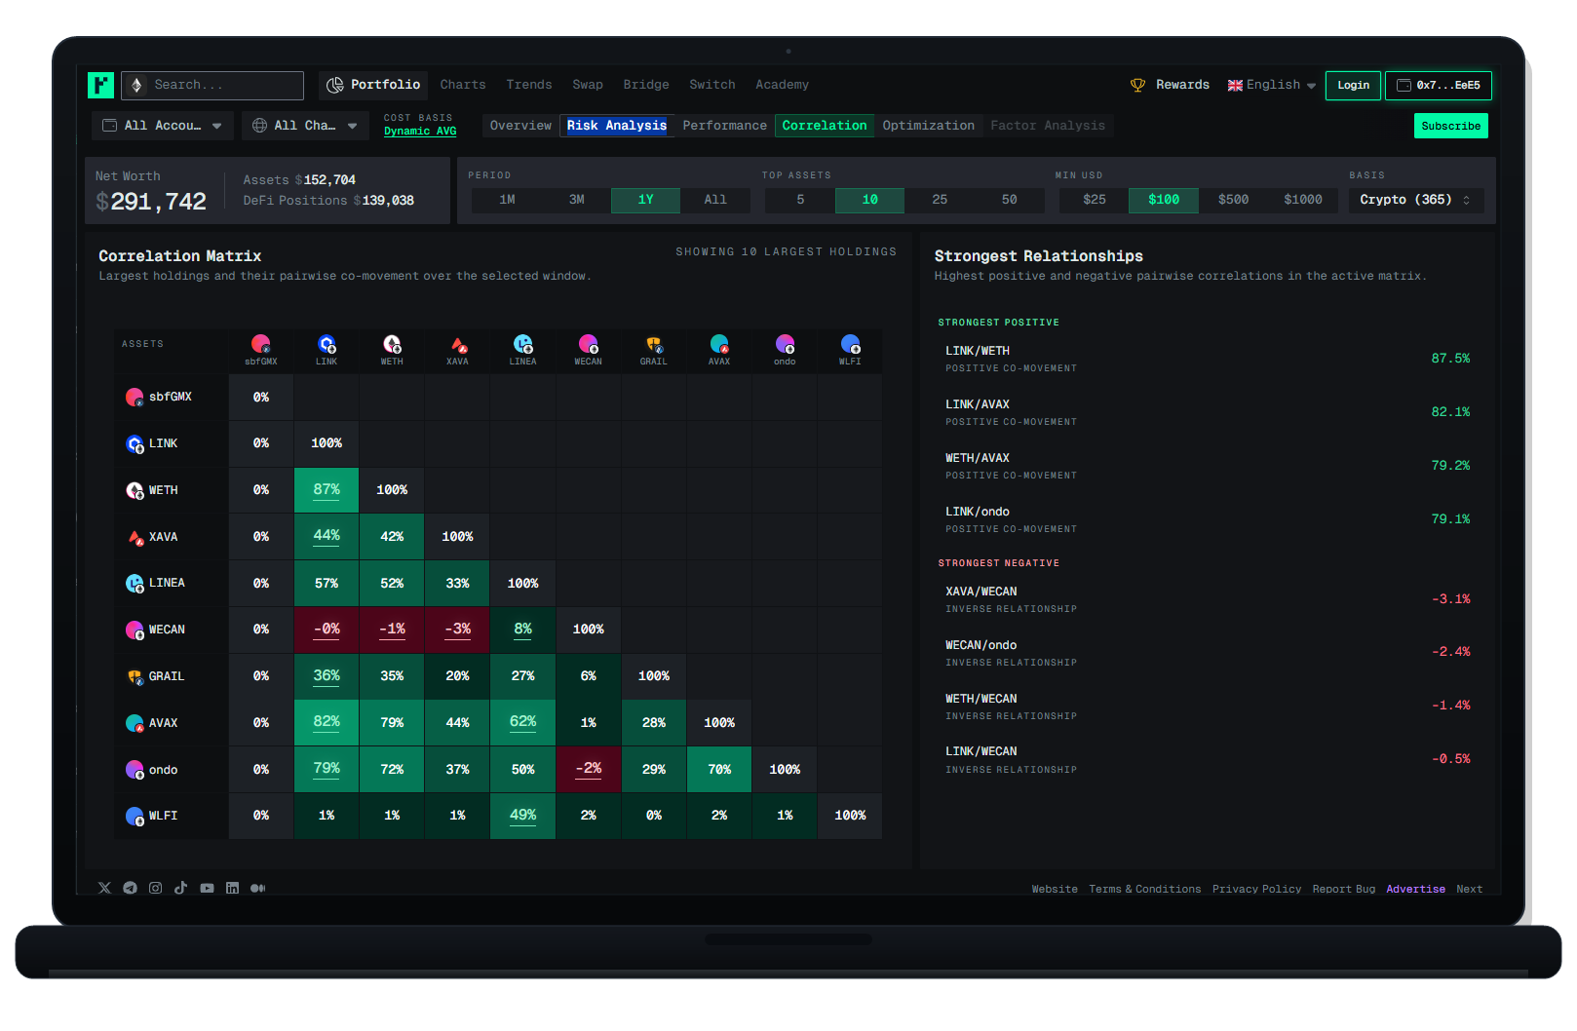1577x1031 pixels.
Task: Show top 50 assets
Action: pos(1009,200)
